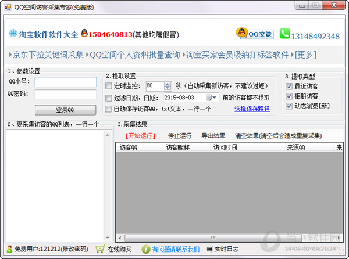The width and height of the screenshot is (349, 259).
Task: Click the shopping cart icon for 在线购买
Action: [99, 249]
